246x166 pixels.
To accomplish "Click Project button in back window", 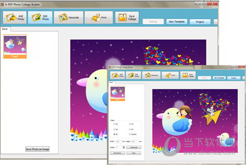I will [200, 22].
